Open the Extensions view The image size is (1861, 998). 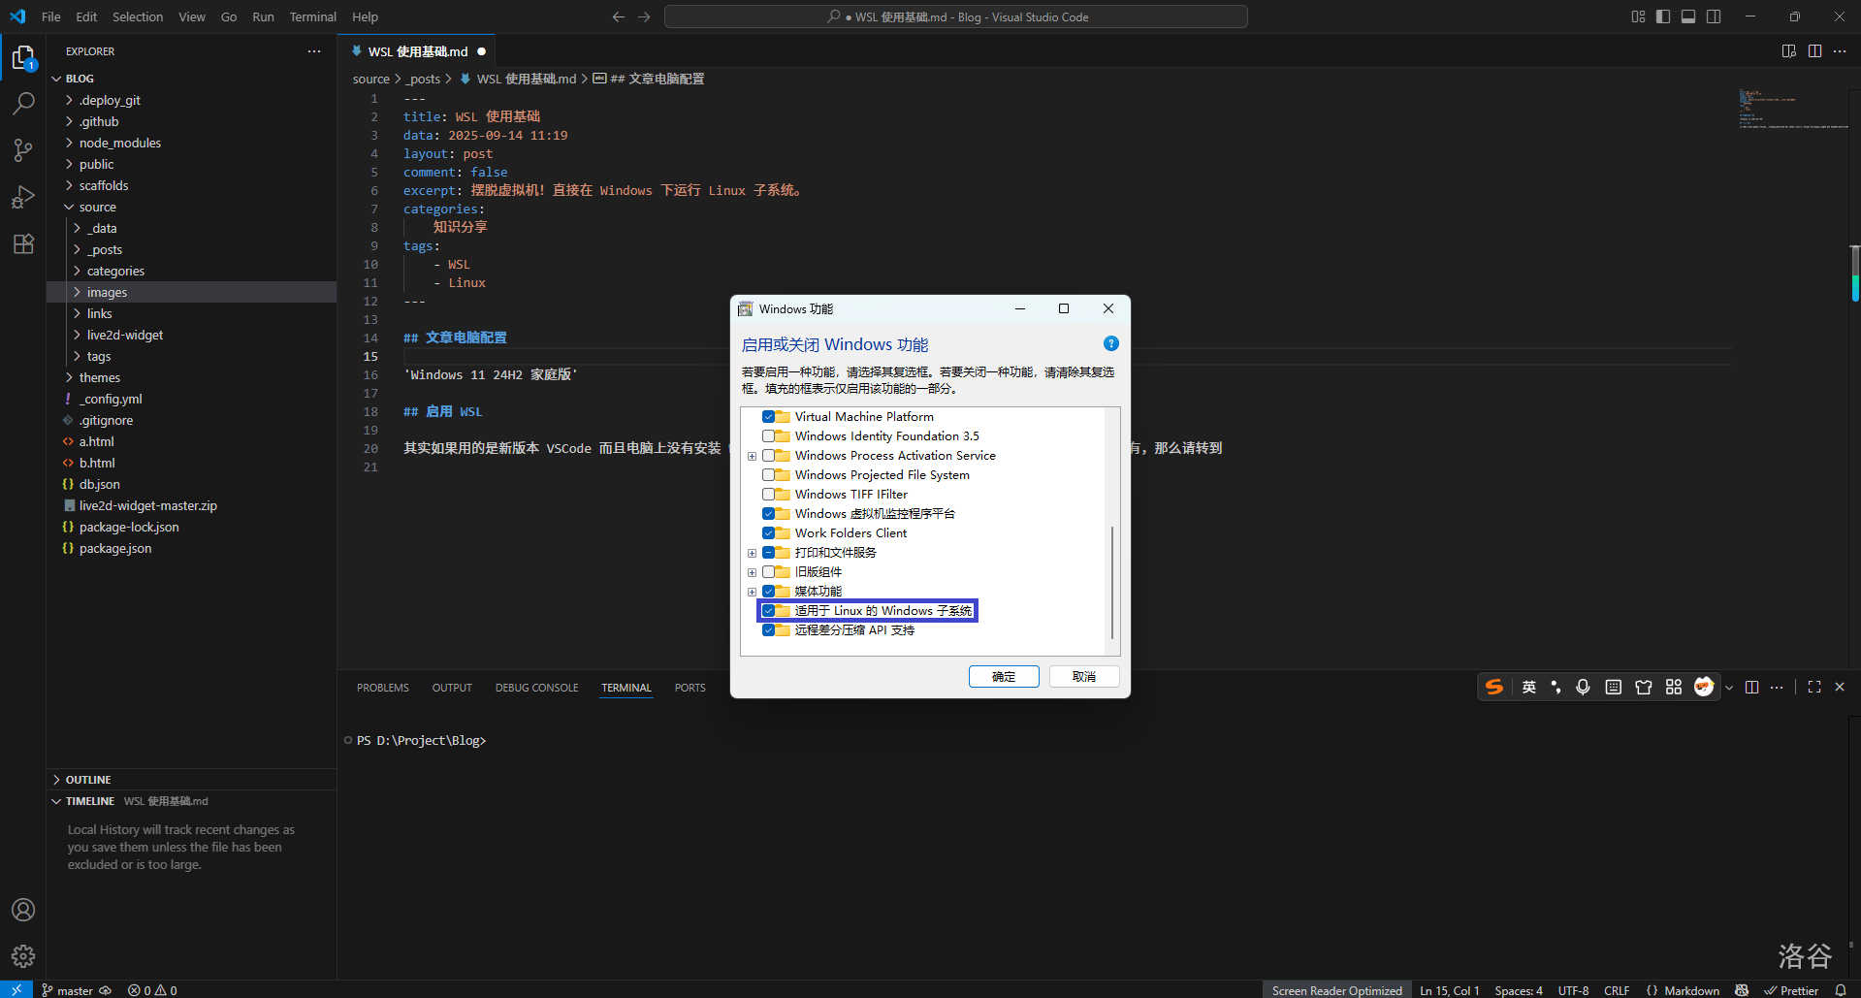(23, 243)
